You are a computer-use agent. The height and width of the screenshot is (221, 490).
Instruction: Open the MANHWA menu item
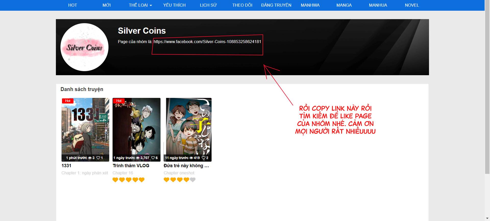click(x=310, y=5)
